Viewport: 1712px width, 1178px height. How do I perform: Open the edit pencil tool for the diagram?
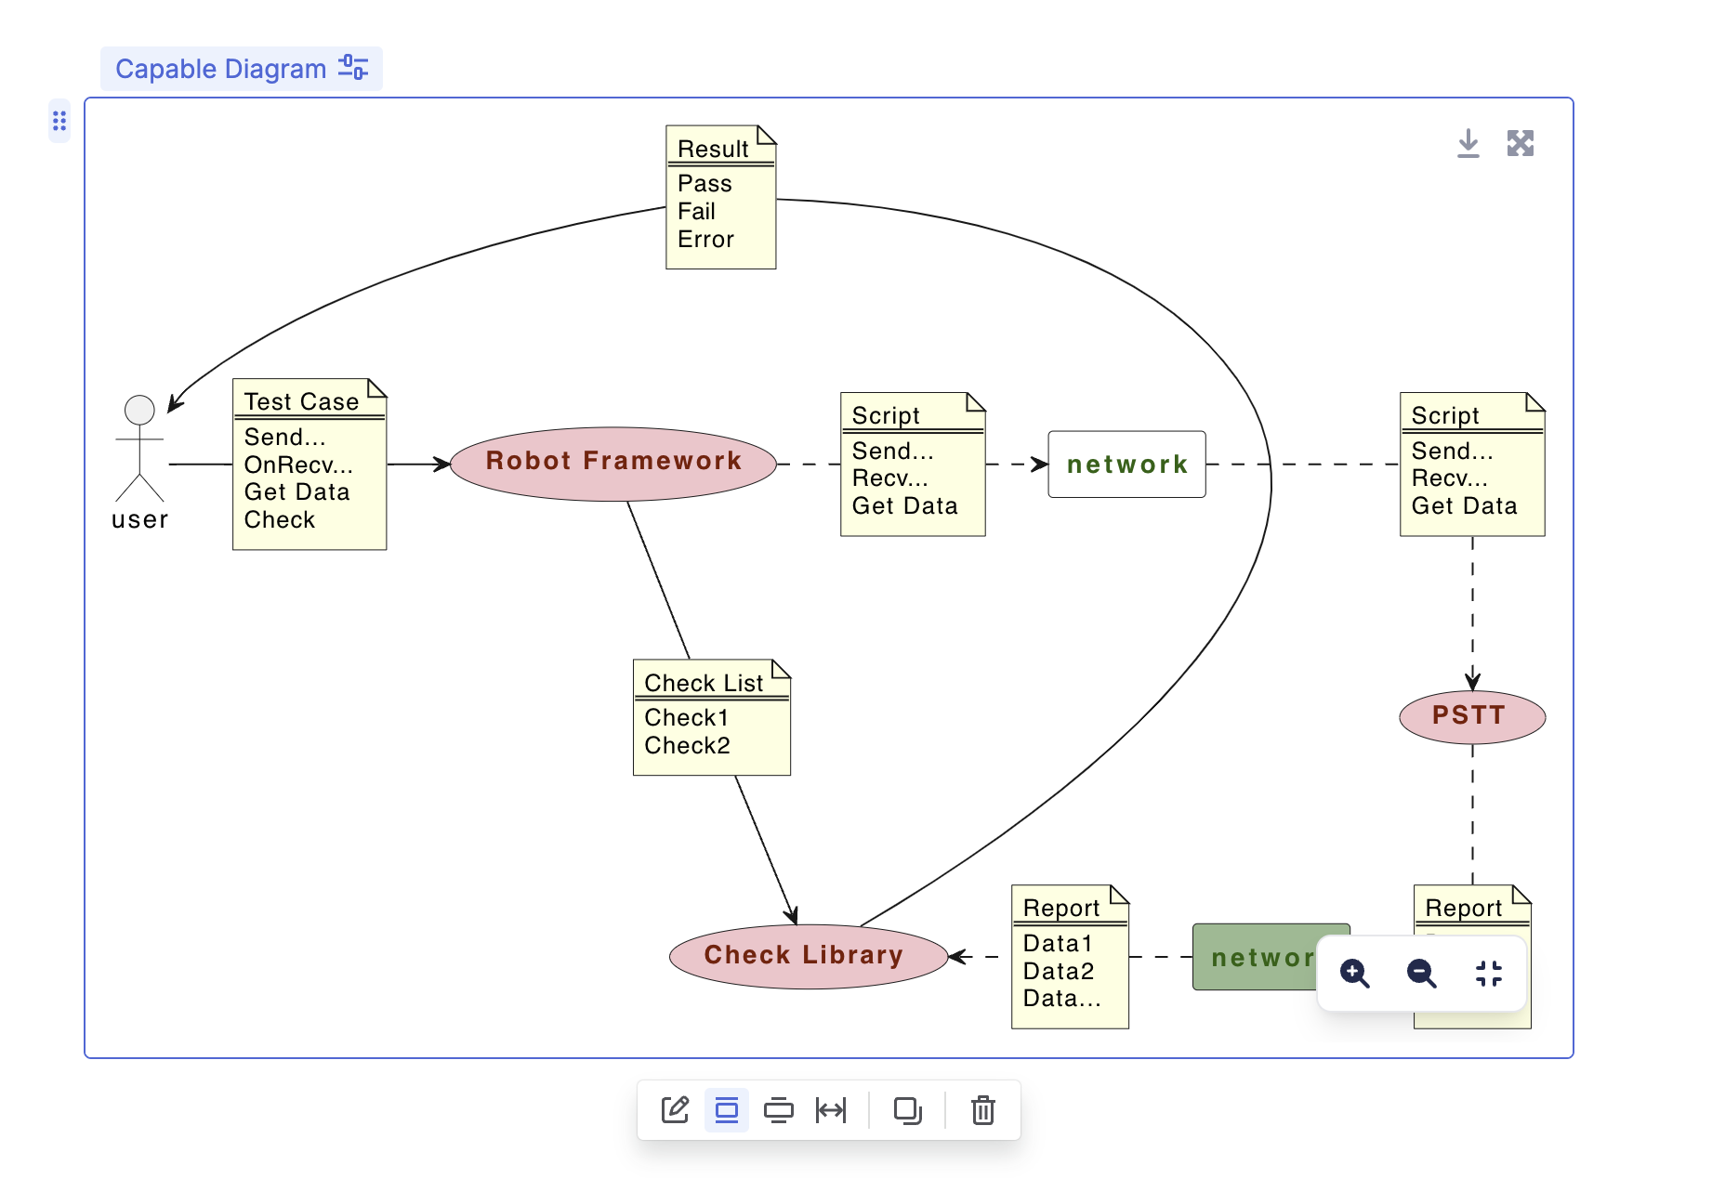pyautogui.click(x=676, y=1109)
